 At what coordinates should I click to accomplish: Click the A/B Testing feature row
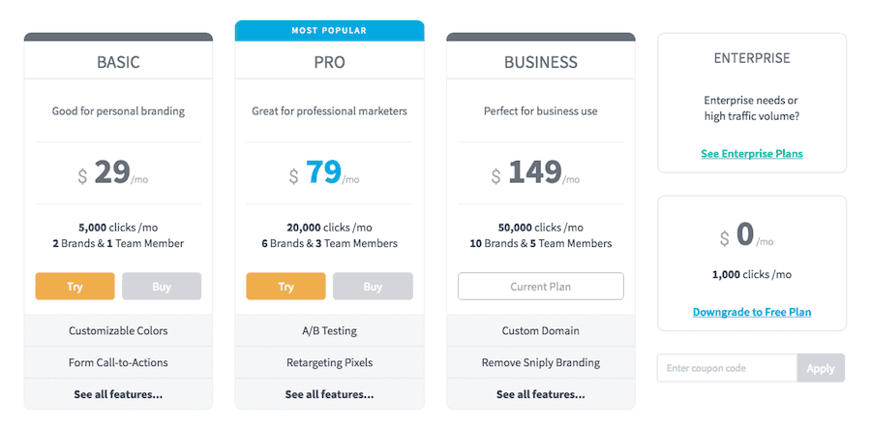pyautogui.click(x=329, y=330)
